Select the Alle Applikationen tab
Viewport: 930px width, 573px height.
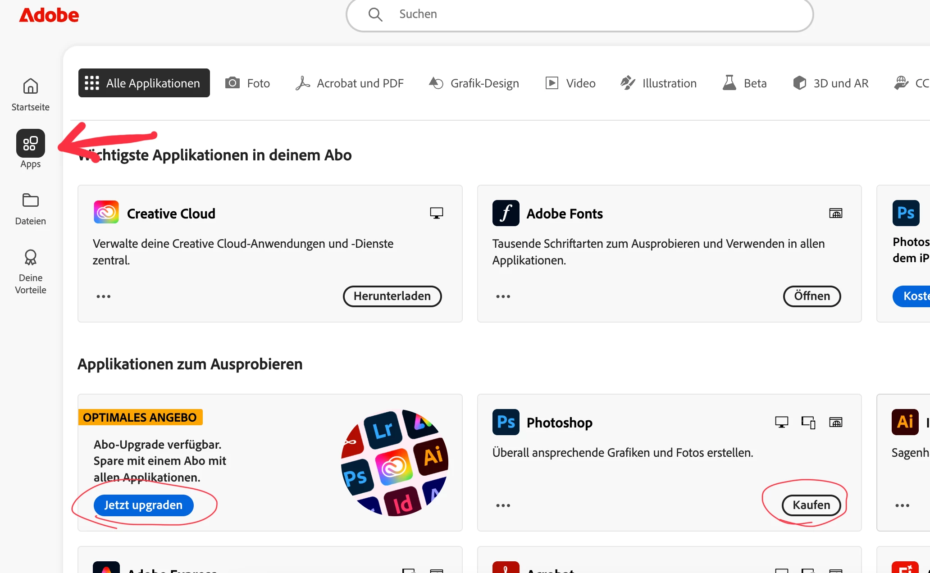click(144, 83)
